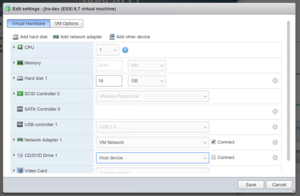Click the CD/DVD Drive 1 disc icon
Viewport: 300px width, 196px height.
coord(20,155)
